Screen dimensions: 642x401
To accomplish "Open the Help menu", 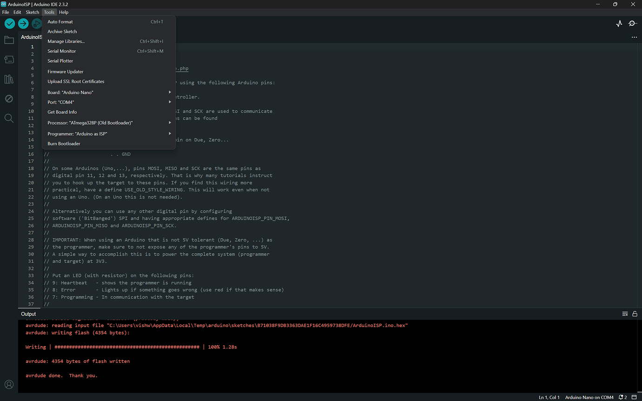I will pos(63,12).
